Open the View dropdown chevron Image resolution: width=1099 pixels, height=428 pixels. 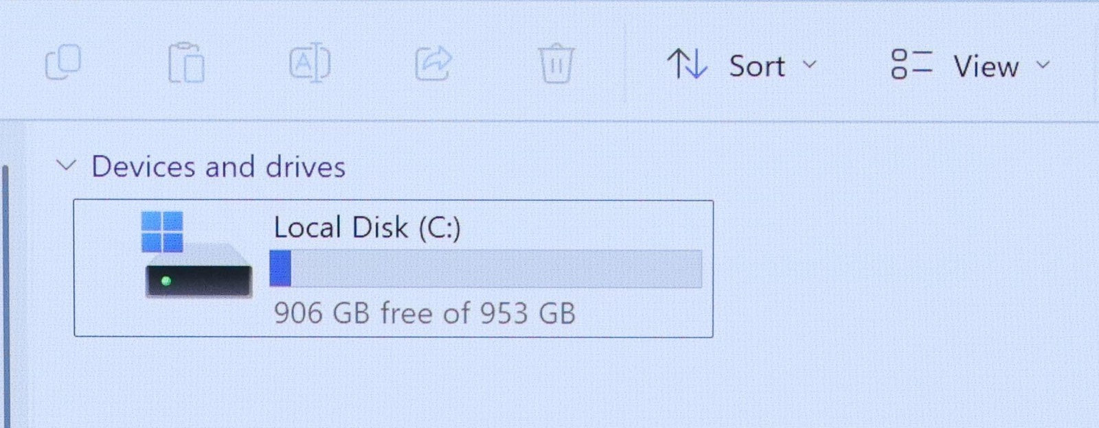1043,65
